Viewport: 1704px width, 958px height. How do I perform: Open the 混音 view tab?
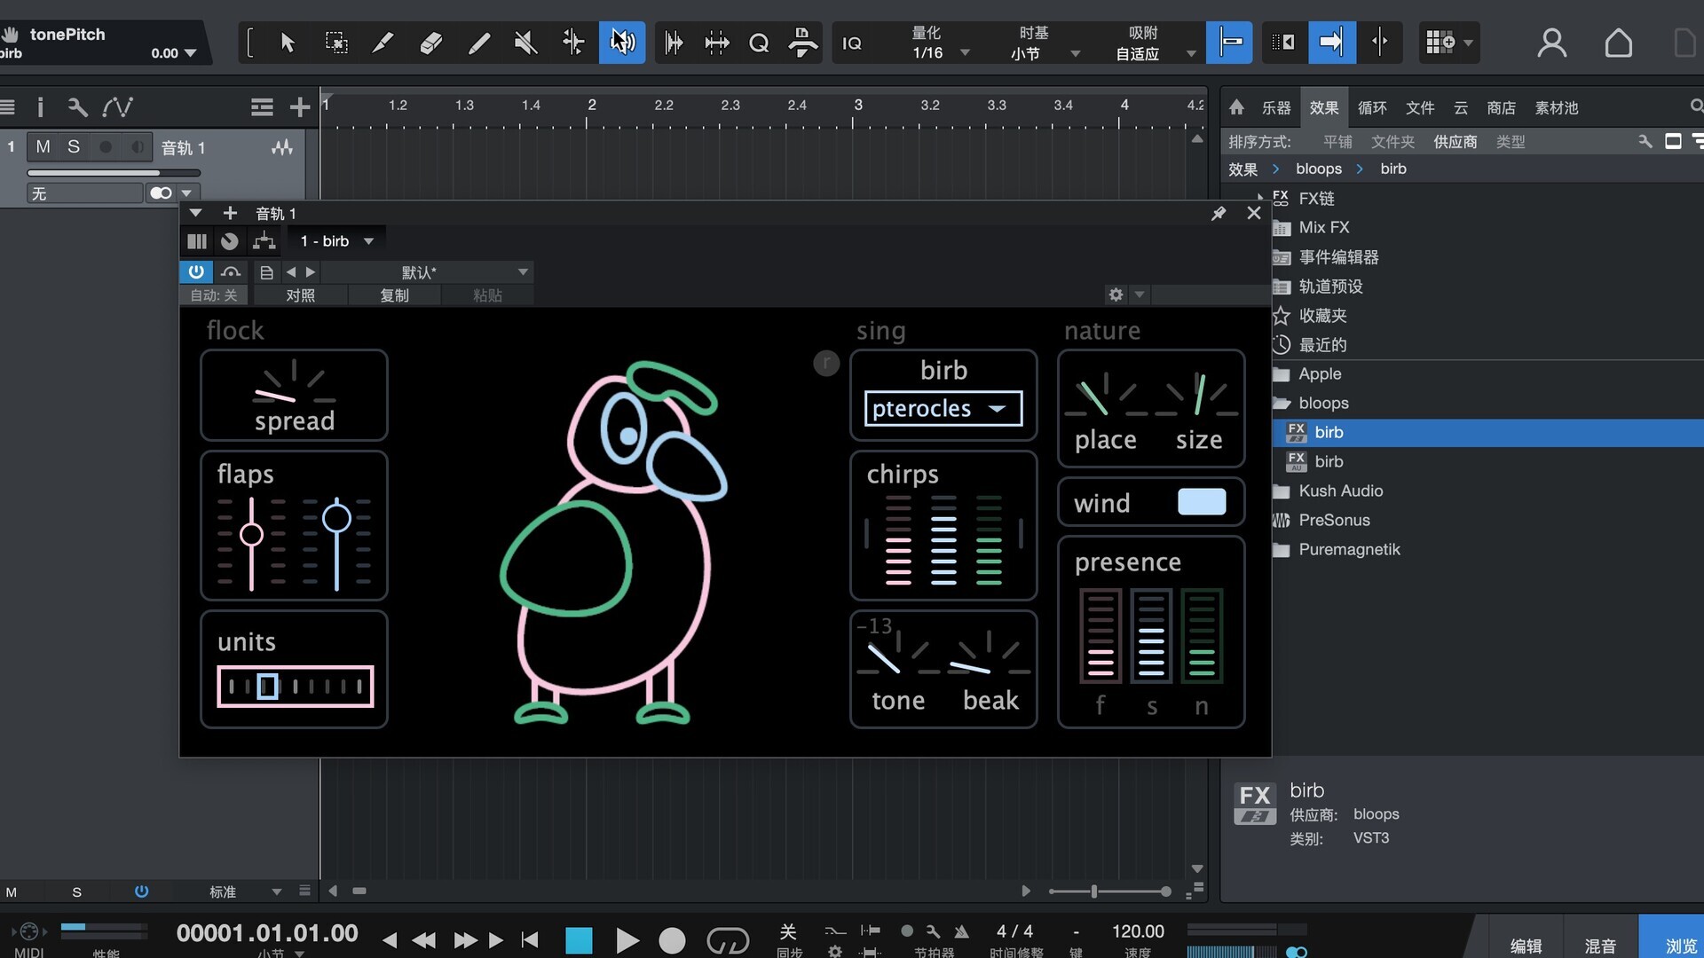pos(1600,946)
